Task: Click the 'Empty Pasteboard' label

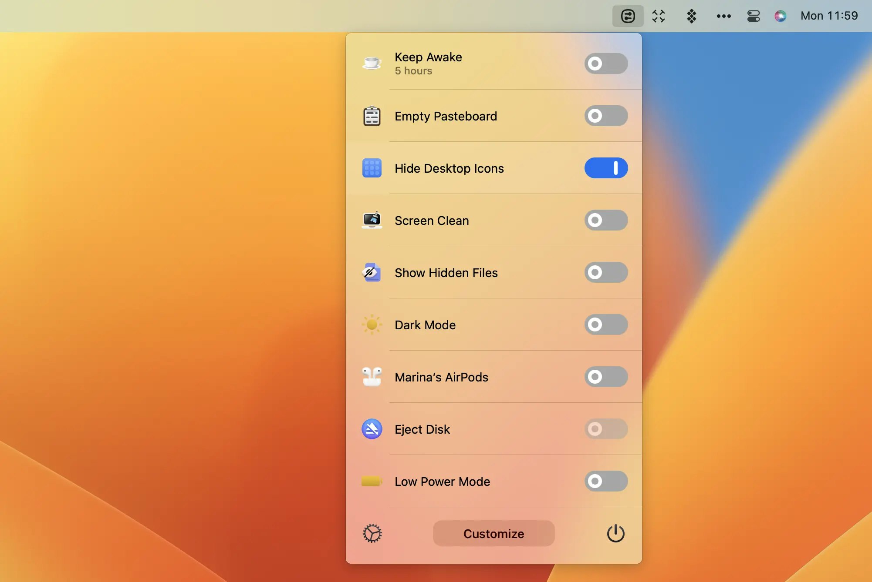Action: point(446,116)
